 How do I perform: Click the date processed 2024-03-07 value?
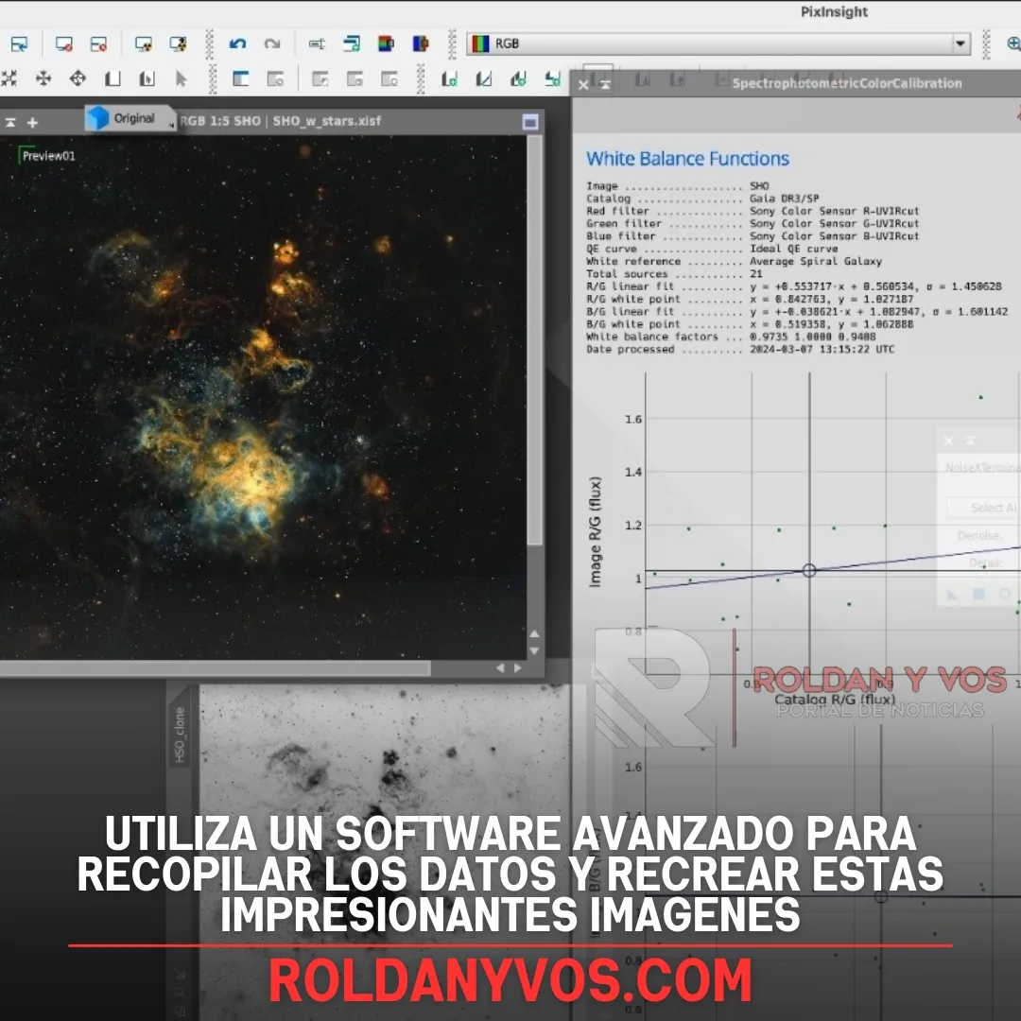coord(822,349)
